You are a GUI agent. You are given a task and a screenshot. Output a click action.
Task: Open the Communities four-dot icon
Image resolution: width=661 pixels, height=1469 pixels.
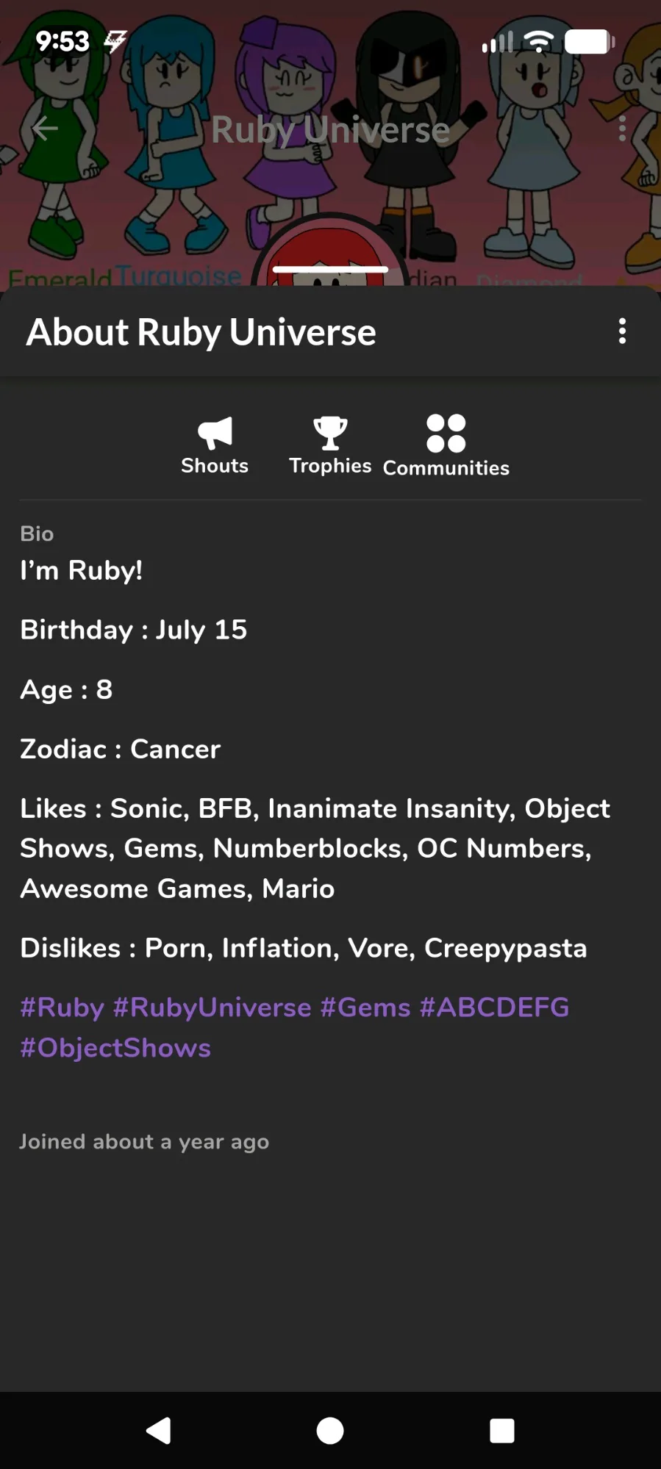[446, 433]
